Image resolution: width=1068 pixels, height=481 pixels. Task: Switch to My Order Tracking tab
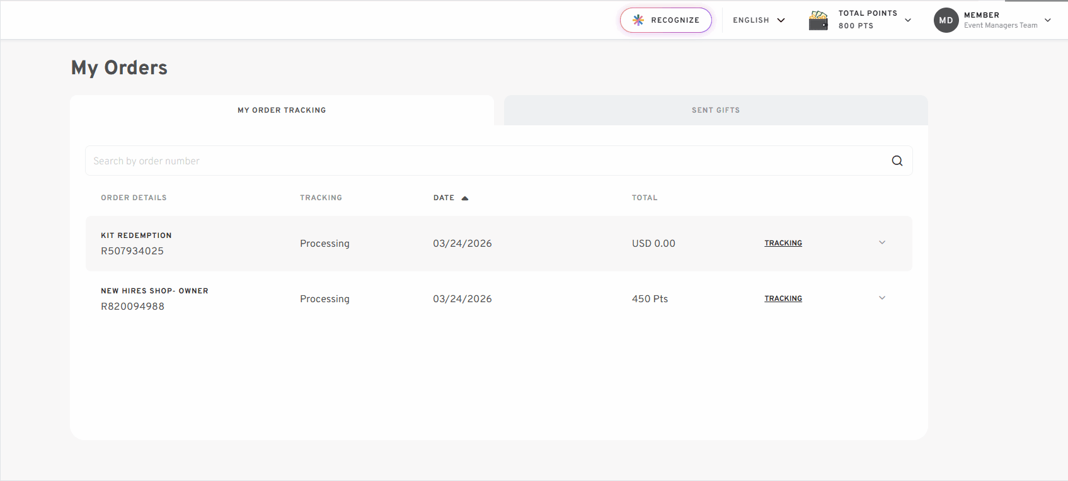[282, 110]
